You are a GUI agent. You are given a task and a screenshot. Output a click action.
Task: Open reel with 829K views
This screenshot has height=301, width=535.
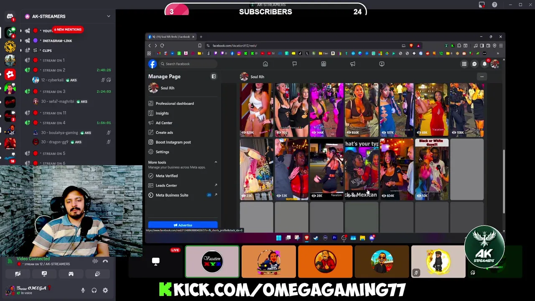point(257,110)
